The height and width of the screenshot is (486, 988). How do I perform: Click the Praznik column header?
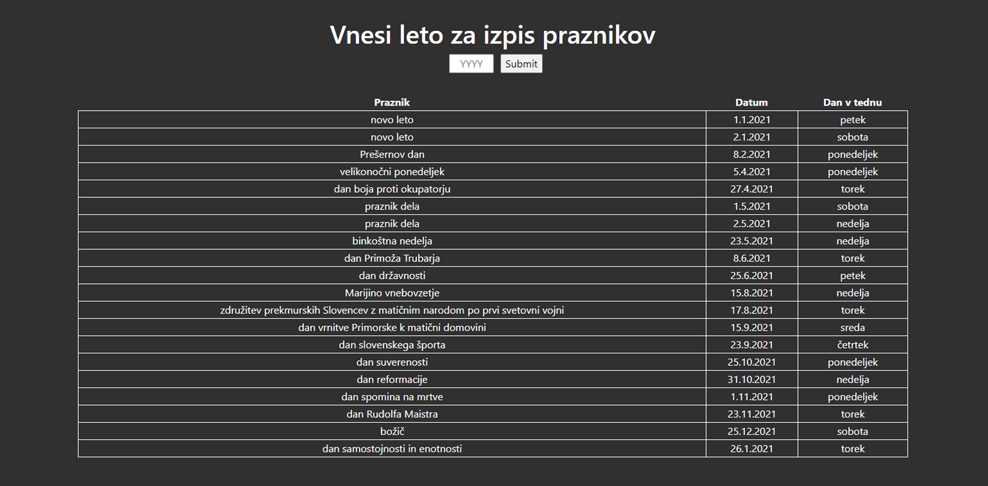pyautogui.click(x=392, y=102)
